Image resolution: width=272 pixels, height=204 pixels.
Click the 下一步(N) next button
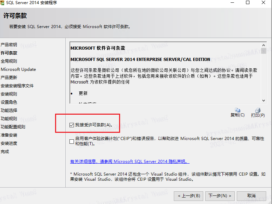pyautogui.click(x=220, y=196)
